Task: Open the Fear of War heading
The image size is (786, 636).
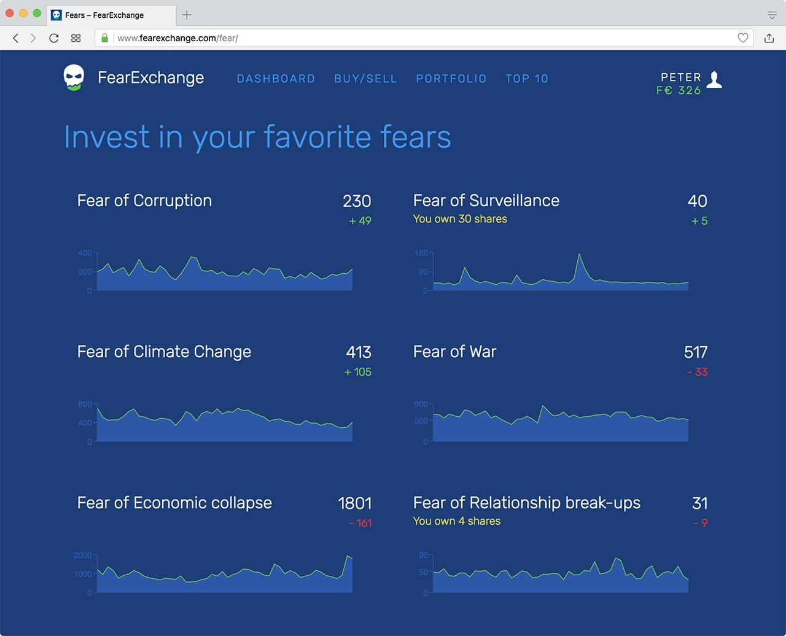Action: (x=454, y=352)
